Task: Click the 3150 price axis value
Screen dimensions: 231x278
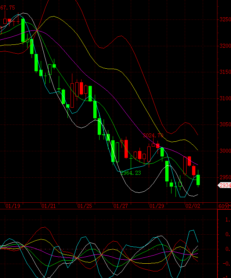Action: coord(225,72)
